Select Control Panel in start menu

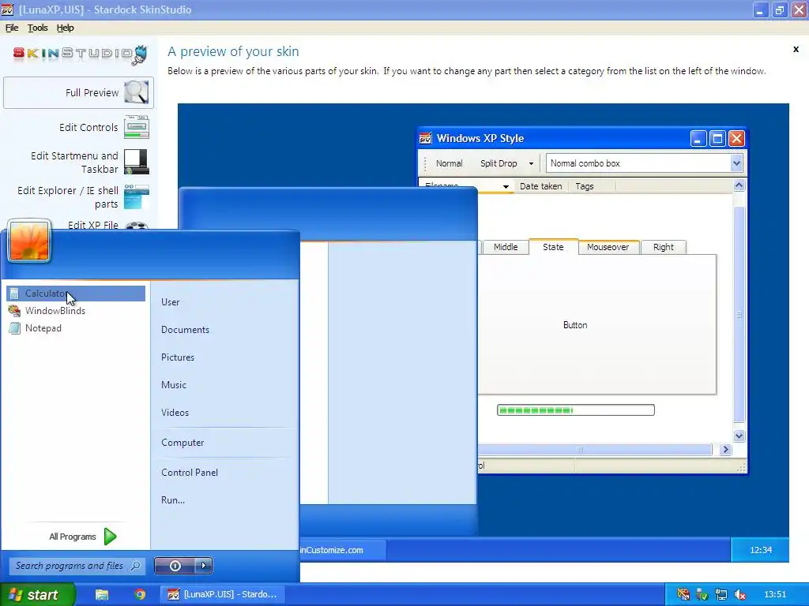[x=190, y=473]
